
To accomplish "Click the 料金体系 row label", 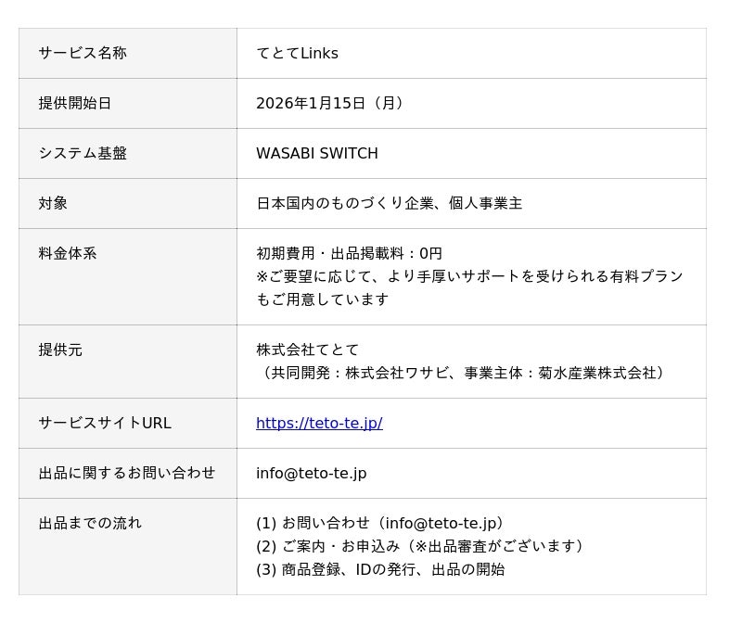I will [68, 254].
